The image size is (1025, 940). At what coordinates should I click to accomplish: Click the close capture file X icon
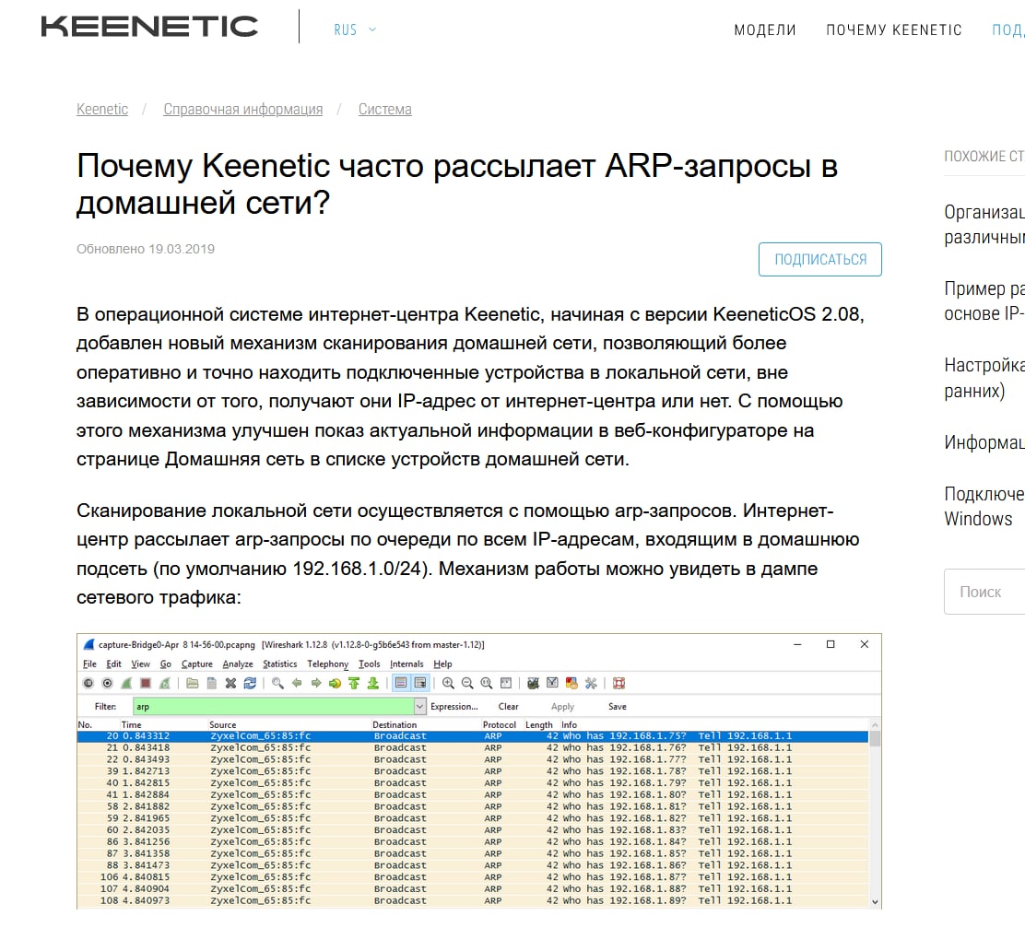pyautogui.click(x=230, y=683)
